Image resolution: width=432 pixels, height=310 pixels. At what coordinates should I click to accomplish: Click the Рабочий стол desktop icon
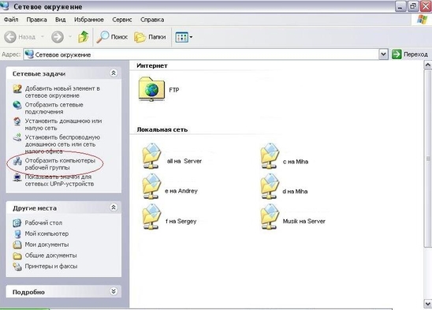click(17, 223)
